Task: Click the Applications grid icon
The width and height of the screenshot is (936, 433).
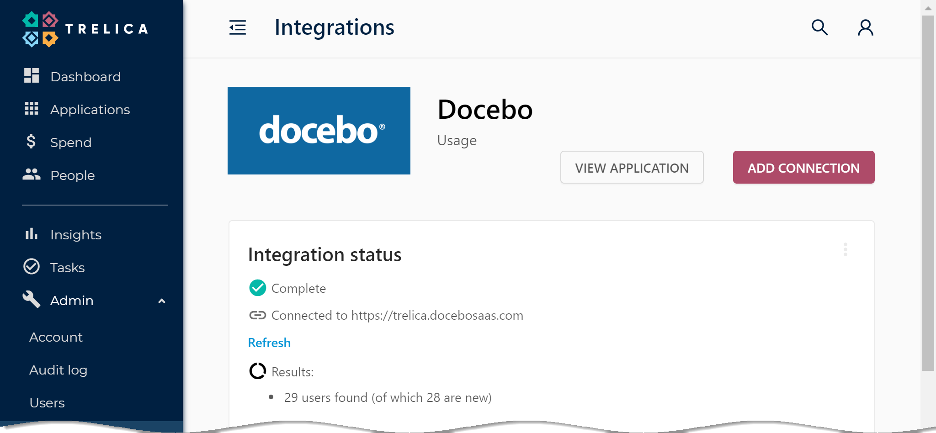Action: pos(32,109)
